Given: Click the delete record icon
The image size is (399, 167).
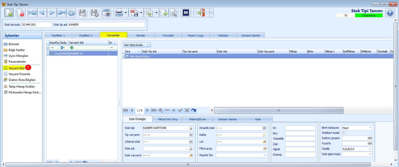Looking at the screenshot, I should (21, 13).
